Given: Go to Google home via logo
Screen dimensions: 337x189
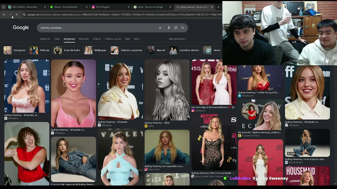Looking at the screenshot, I should tap(21, 28).
